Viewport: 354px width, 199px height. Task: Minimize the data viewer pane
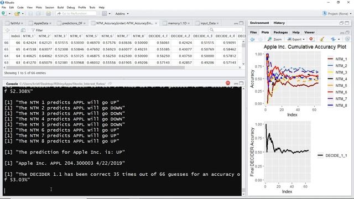pos(236,23)
